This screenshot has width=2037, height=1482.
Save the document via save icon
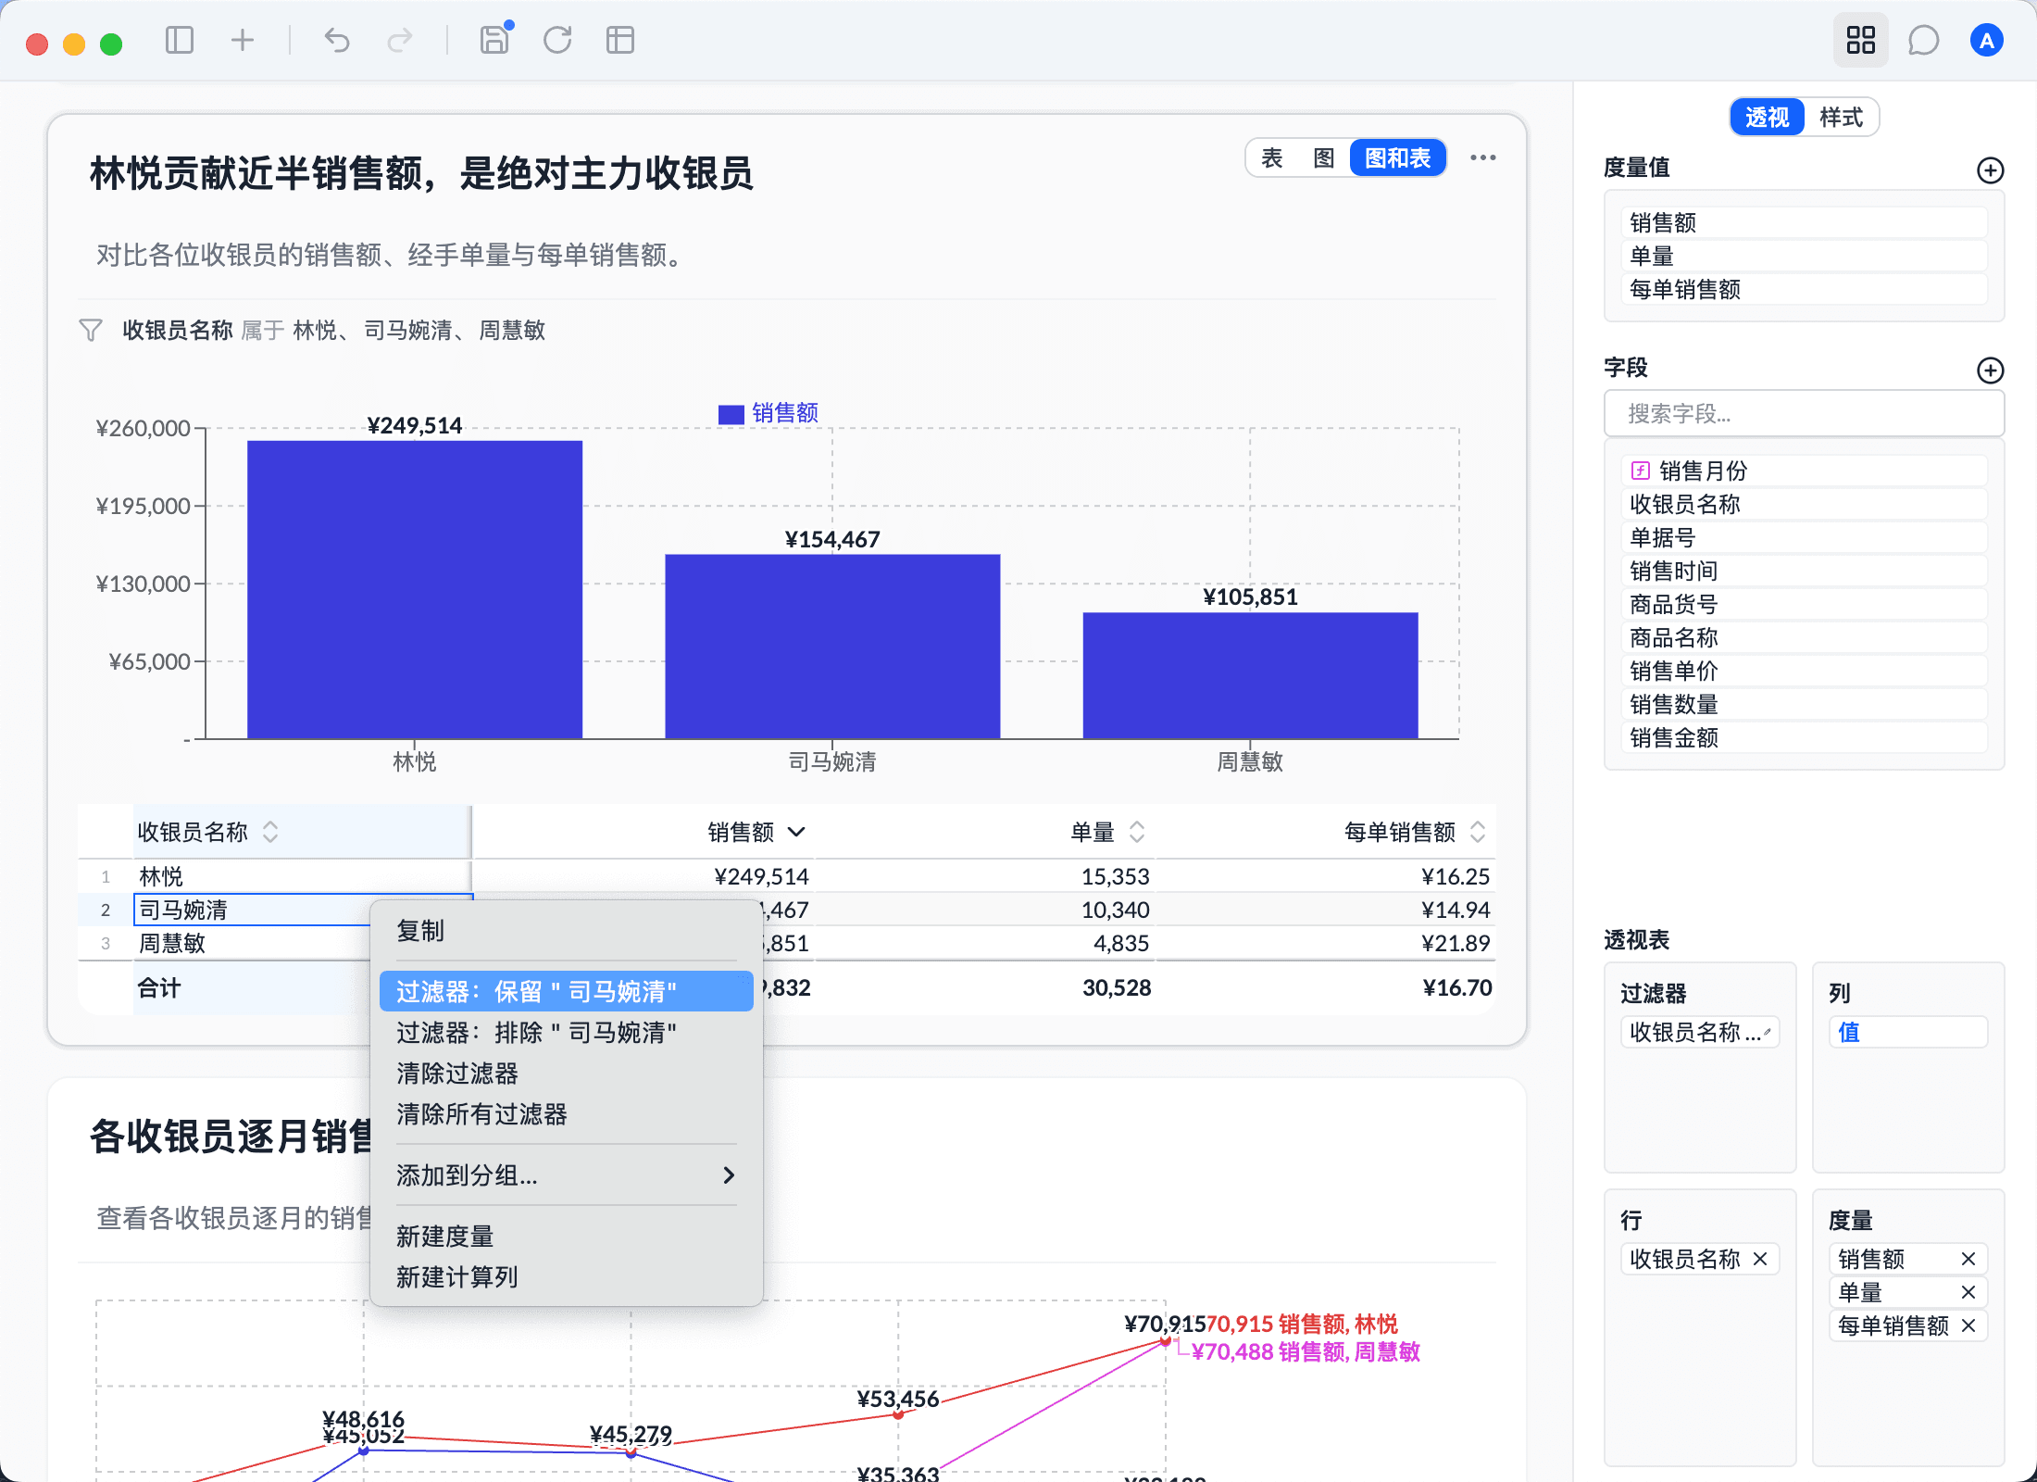(x=495, y=40)
